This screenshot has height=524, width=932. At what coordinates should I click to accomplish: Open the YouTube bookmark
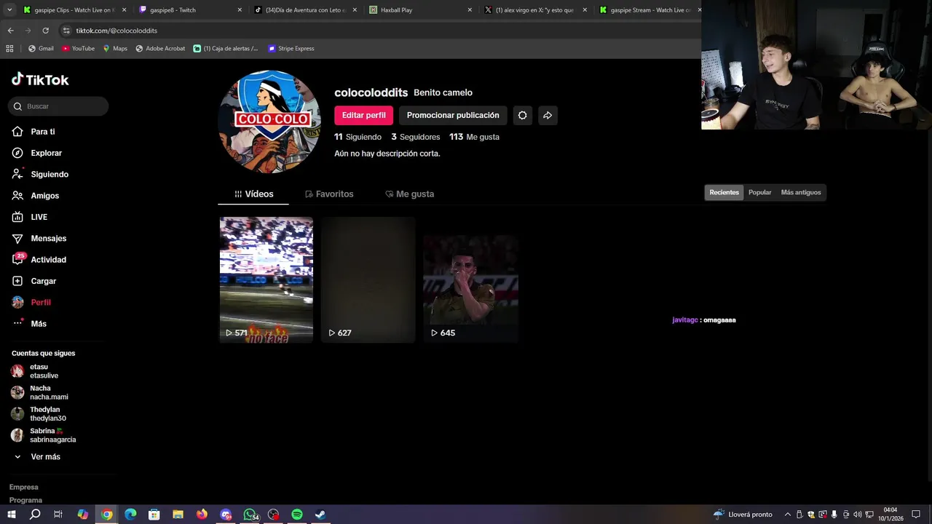[x=79, y=49]
